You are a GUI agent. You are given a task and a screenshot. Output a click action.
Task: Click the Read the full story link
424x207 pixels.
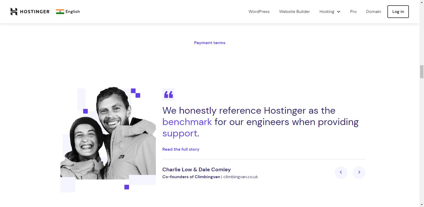tap(181, 149)
